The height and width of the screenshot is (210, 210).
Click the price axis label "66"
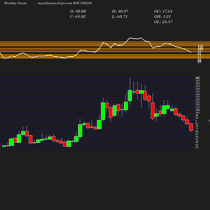[x=197, y=131]
